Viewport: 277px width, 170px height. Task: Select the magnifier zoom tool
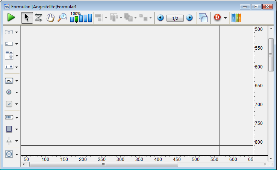click(x=62, y=18)
